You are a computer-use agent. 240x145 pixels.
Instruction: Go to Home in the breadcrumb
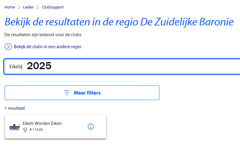click(x=10, y=7)
